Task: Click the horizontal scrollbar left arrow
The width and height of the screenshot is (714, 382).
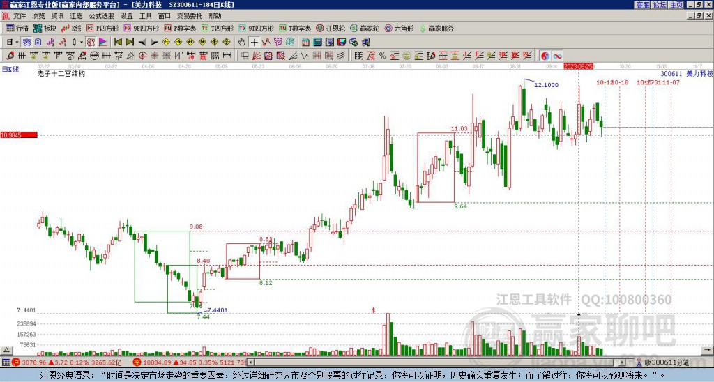Action: click(x=251, y=362)
